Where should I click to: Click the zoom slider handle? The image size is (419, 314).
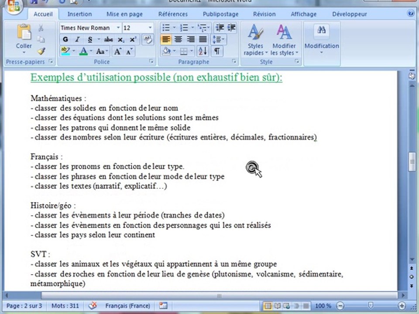[371, 305]
